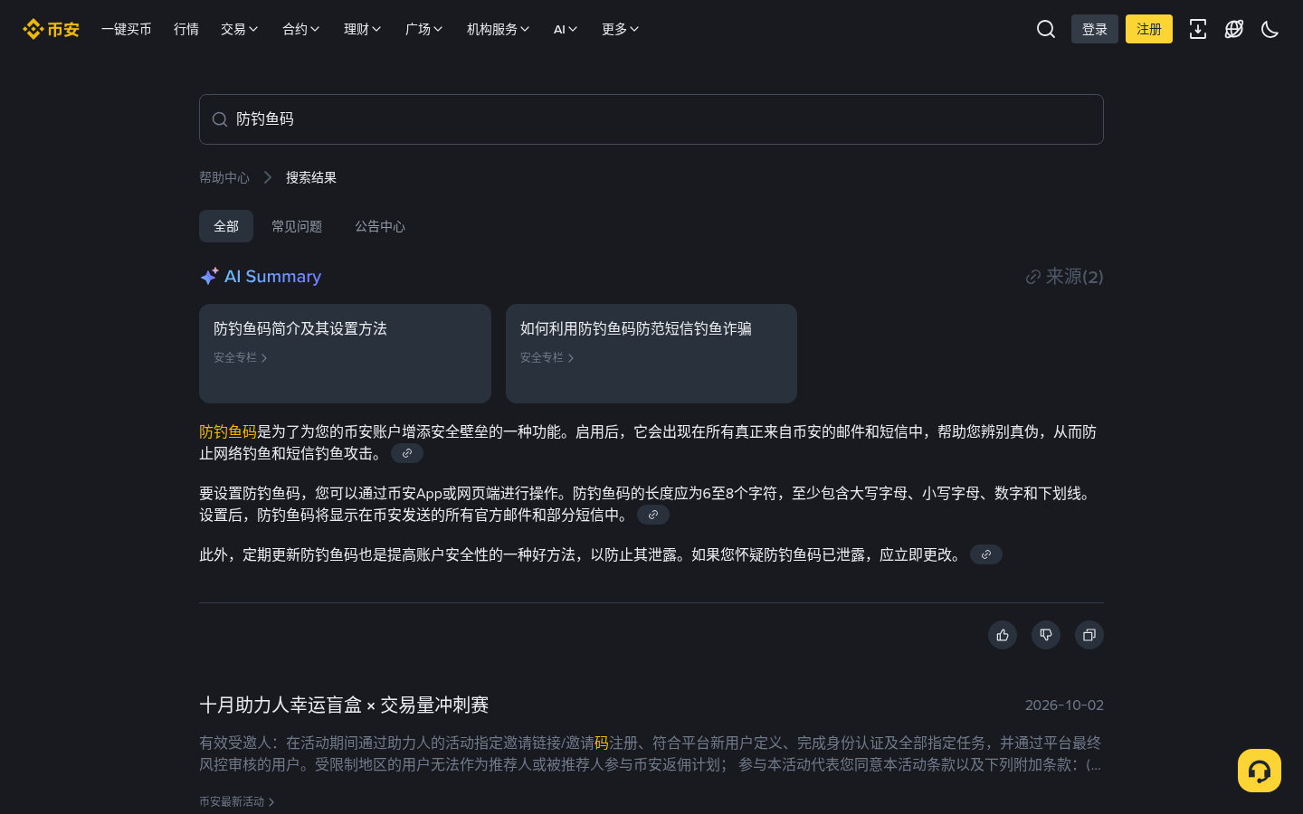This screenshot has width=1303, height=814.
Task: Open card 如何利用防钓鱼码防范短信钓鱼诈骗
Action: 651,354
